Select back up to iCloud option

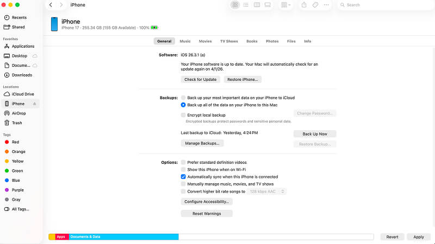tap(183, 98)
